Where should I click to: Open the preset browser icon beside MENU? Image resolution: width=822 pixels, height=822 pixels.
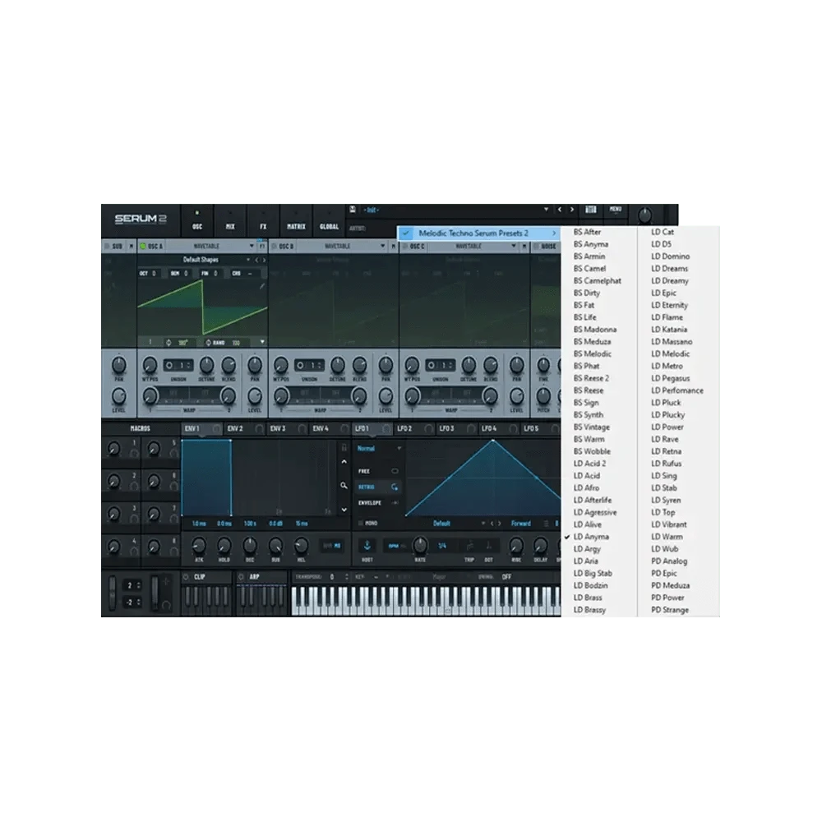tap(590, 210)
